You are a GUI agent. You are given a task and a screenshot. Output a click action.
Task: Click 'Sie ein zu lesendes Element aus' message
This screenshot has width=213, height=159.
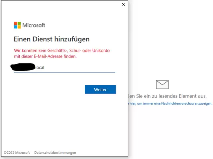pos(171,96)
